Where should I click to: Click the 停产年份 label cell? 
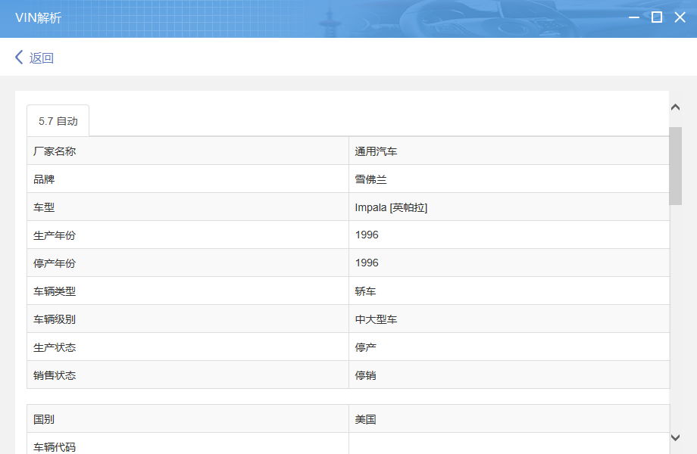point(188,263)
